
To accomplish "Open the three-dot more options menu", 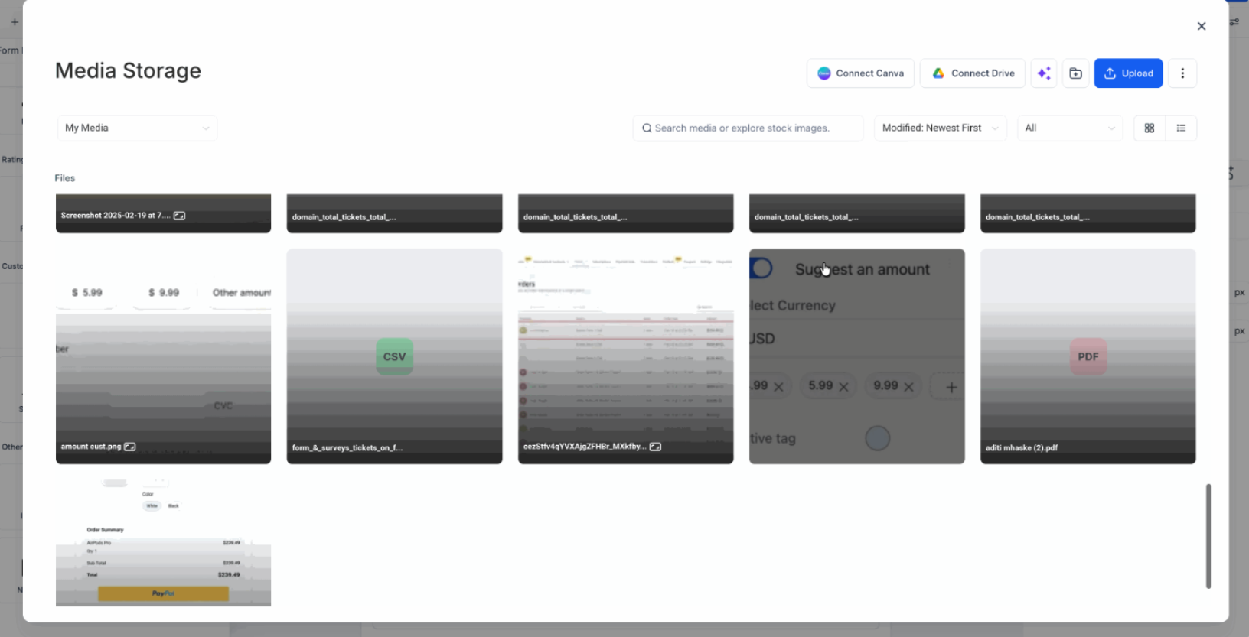I will pyautogui.click(x=1182, y=73).
